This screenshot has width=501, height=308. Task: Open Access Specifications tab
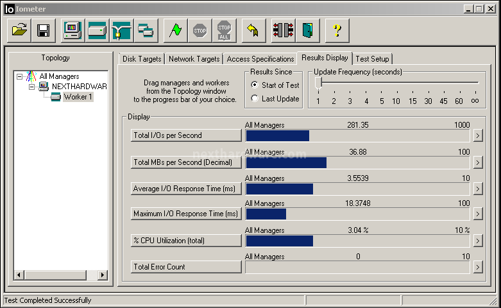pyautogui.click(x=260, y=59)
